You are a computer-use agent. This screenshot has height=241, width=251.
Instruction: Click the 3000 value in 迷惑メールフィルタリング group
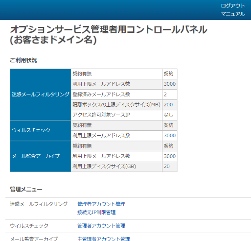point(170,84)
